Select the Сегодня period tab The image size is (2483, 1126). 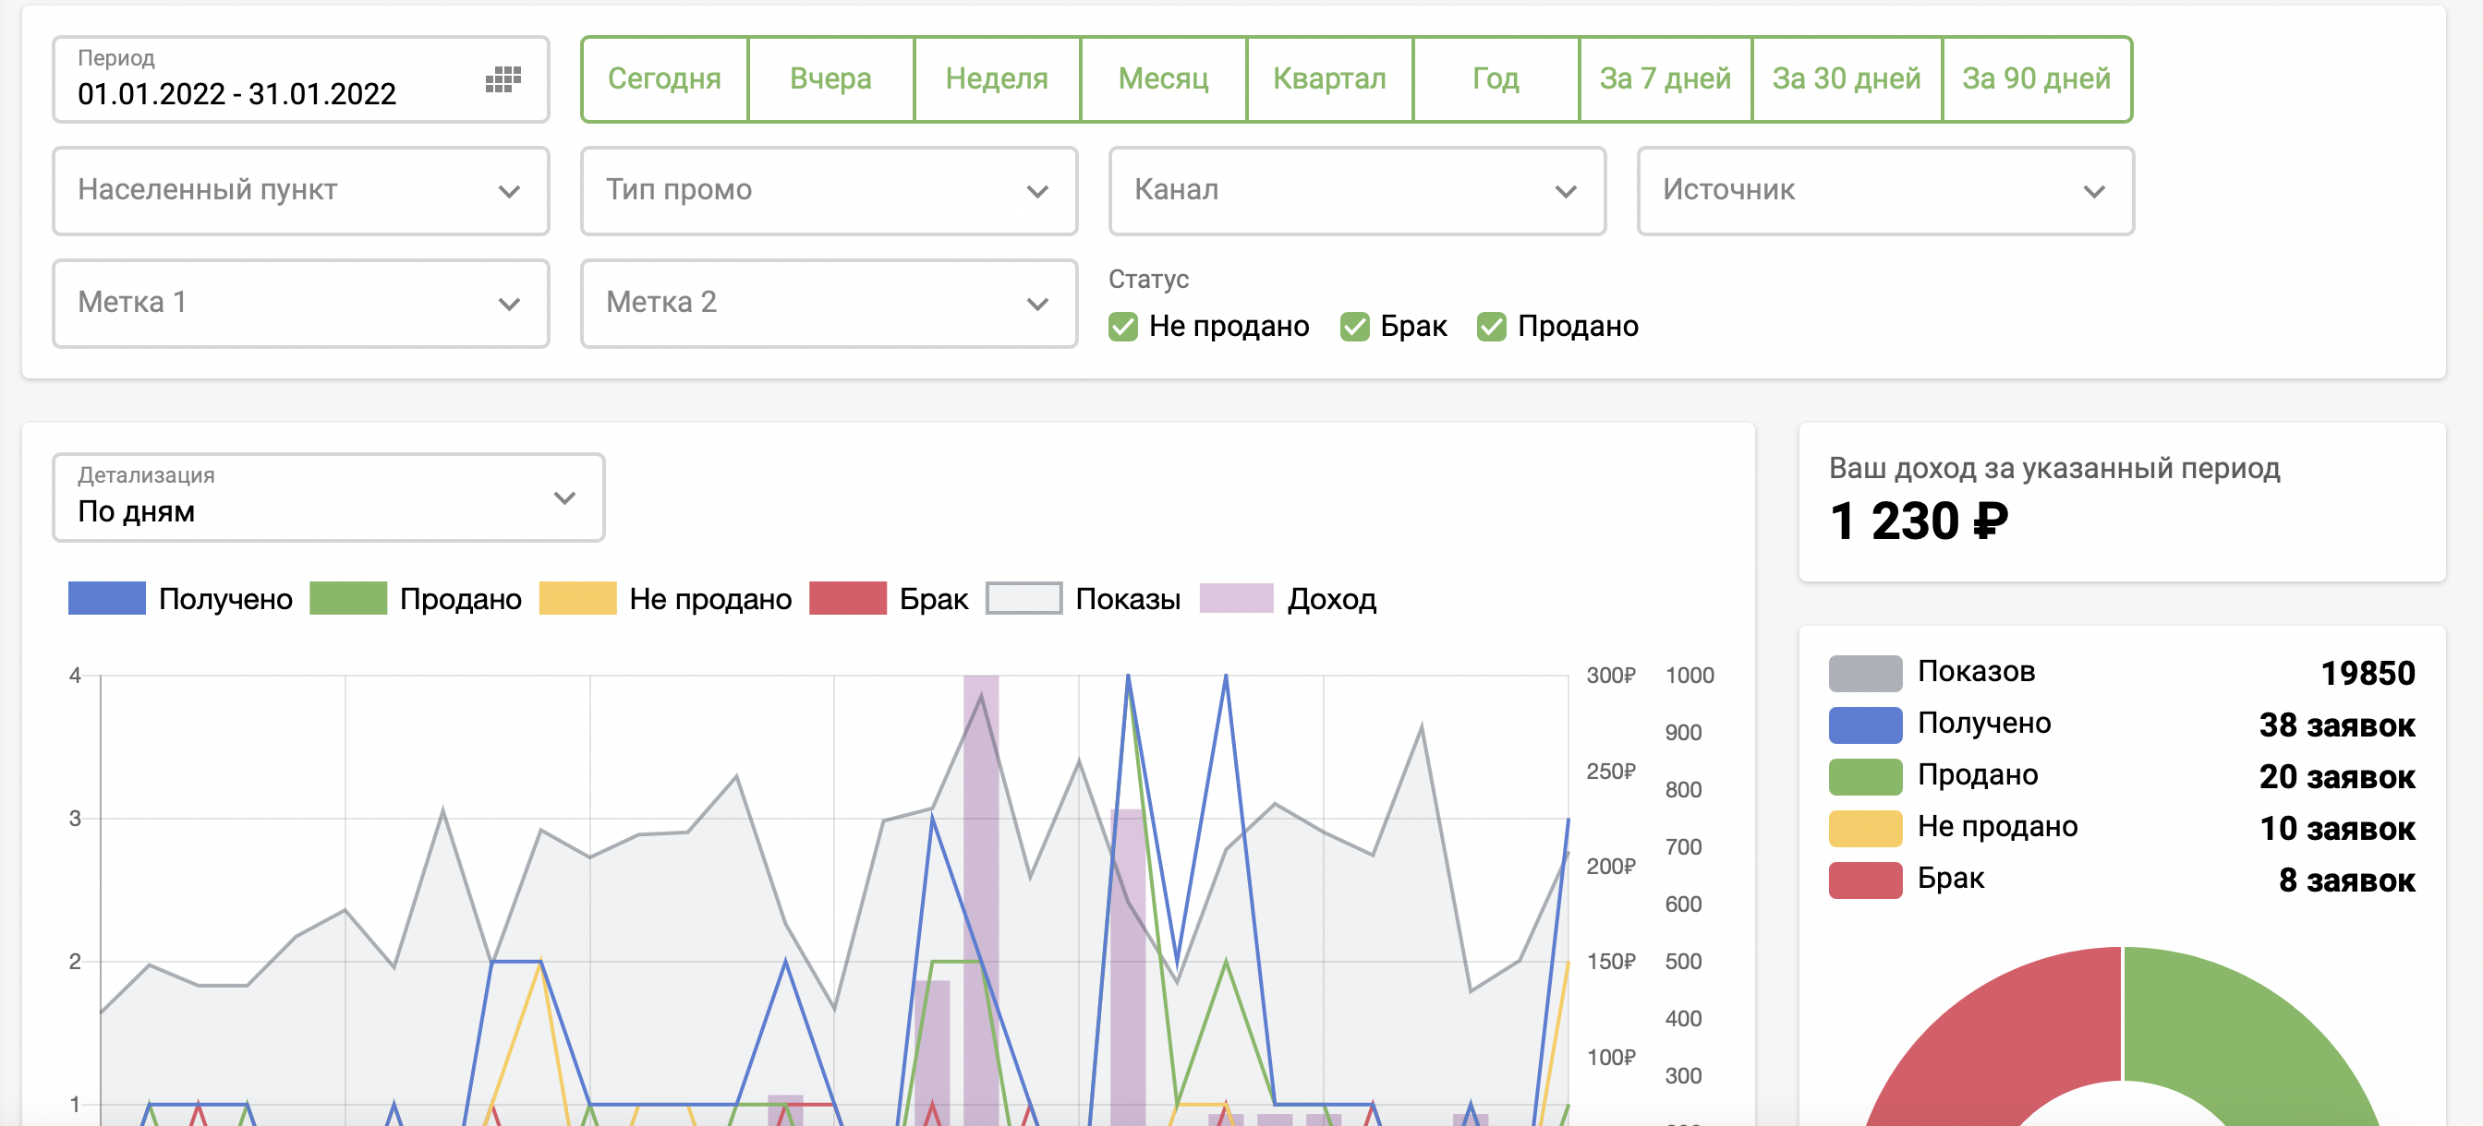pyautogui.click(x=664, y=79)
